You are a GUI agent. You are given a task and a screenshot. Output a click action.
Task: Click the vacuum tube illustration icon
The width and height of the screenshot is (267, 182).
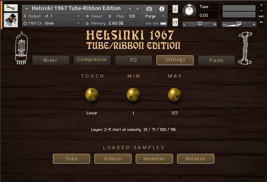[21, 48]
